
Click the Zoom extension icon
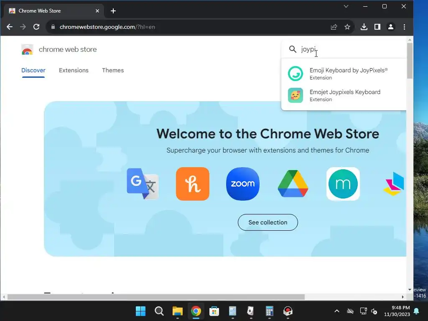(243, 184)
